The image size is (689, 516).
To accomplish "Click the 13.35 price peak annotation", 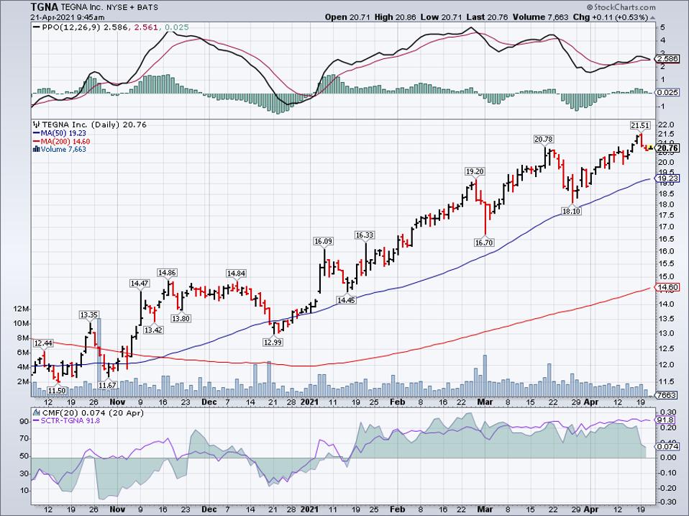I will [89, 314].
